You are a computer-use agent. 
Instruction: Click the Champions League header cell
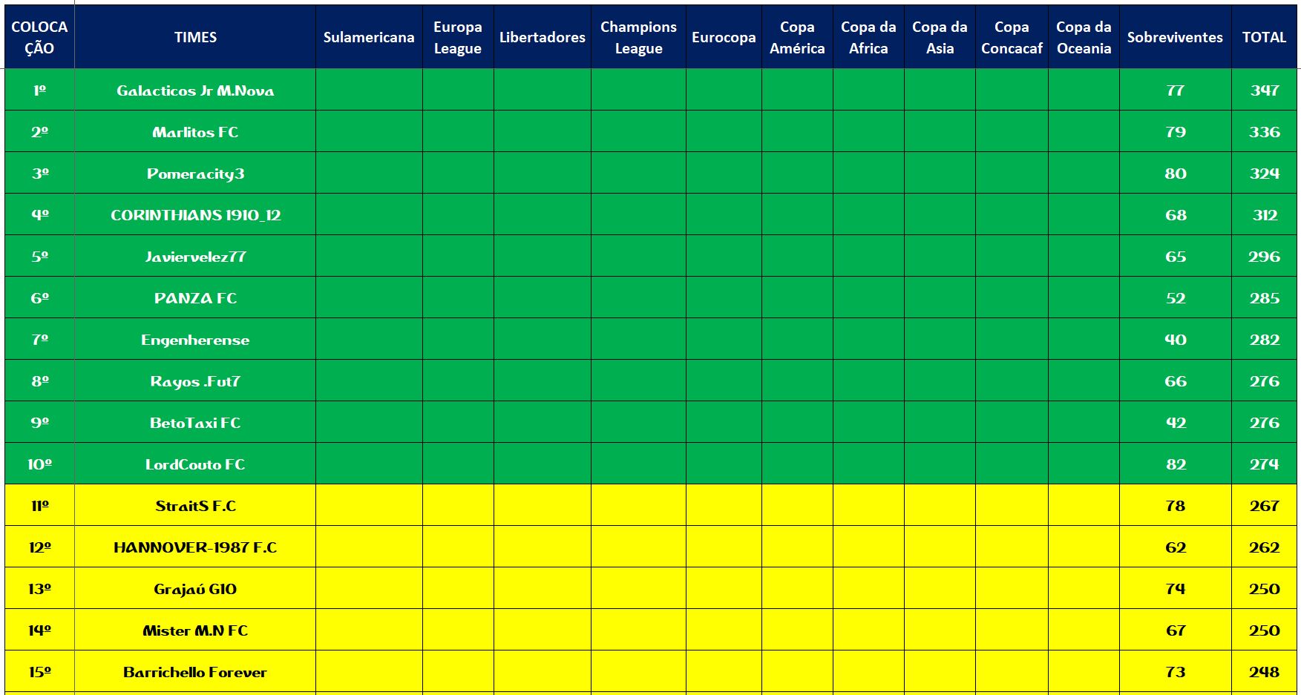(638, 37)
